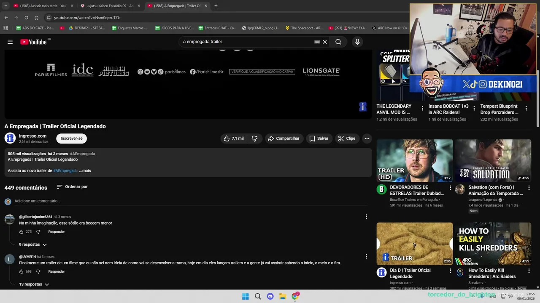Open Windows Start menu
Image resolution: width=540 pixels, height=303 pixels.
(x=245, y=296)
